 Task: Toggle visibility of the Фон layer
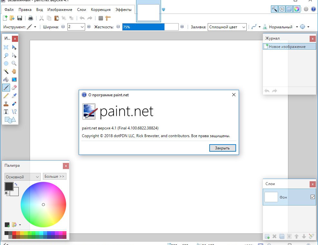point(312,197)
